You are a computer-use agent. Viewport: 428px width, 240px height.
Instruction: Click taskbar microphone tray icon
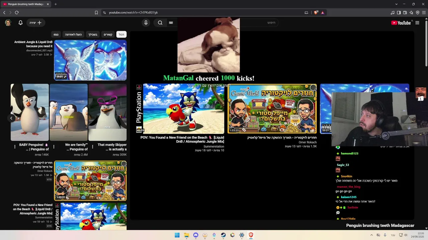pyautogui.click(x=385, y=235)
